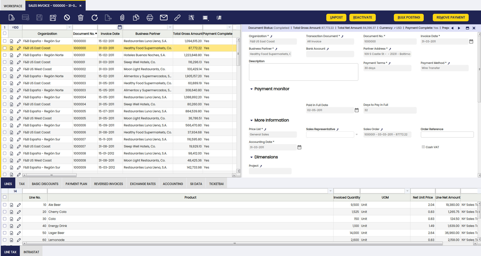Open linked items with the chain icon
This screenshot has height=256, width=481.
[177, 18]
